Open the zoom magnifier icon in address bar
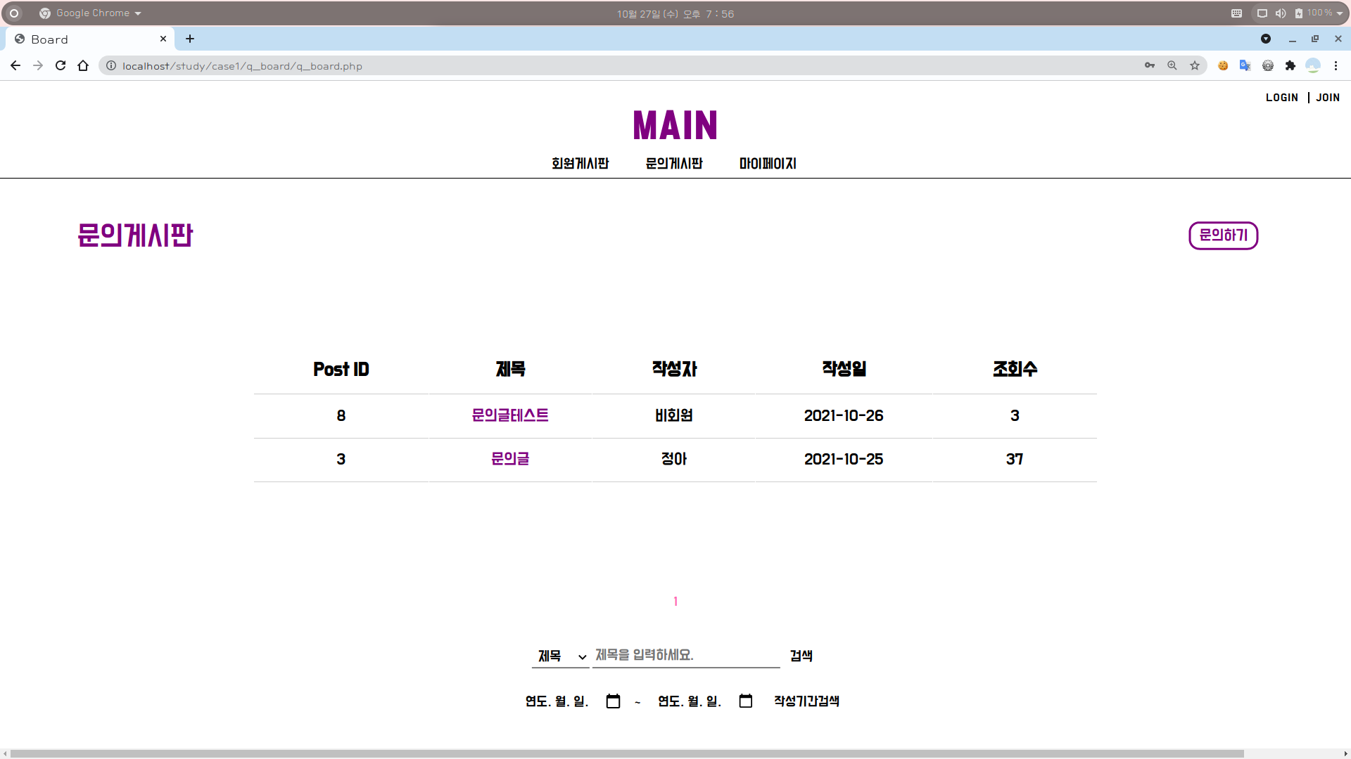This screenshot has width=1351, height=759. point(1172,65)
